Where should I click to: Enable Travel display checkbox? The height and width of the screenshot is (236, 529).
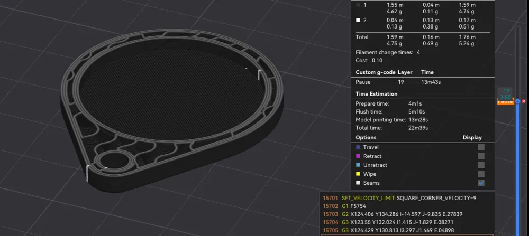(x=481, y=147)
